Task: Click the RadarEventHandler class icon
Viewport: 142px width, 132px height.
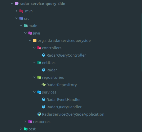Action: pos(44,99)
